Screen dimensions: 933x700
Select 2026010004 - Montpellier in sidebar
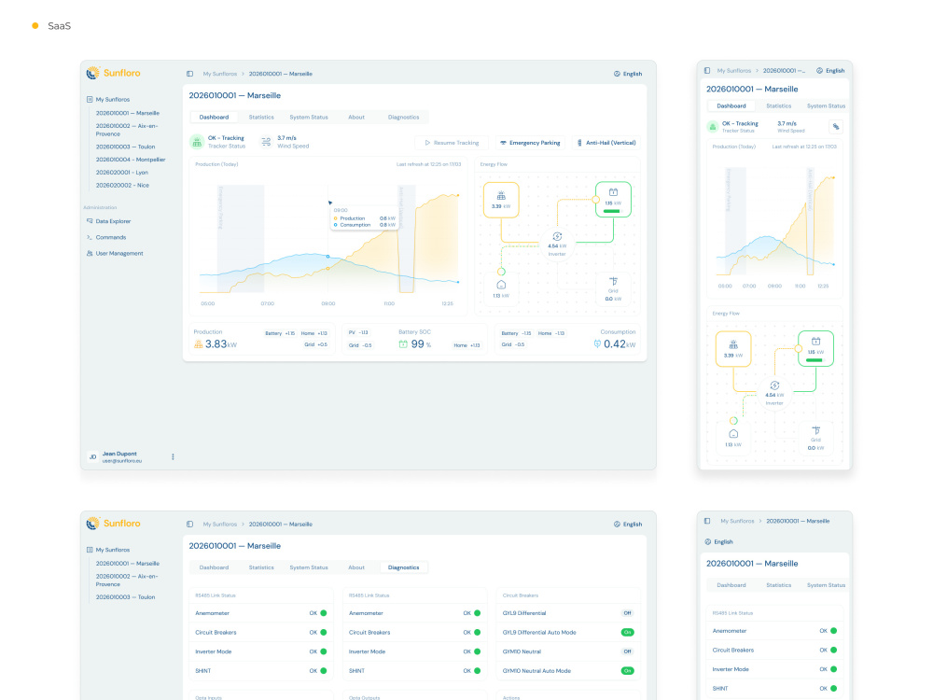[x=131, y=160]
